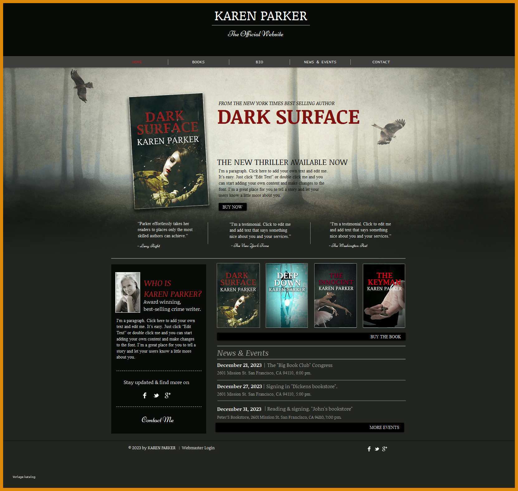
Task: Select the Dark Surface cover in the book row
Action: click(x=238, y=296)
